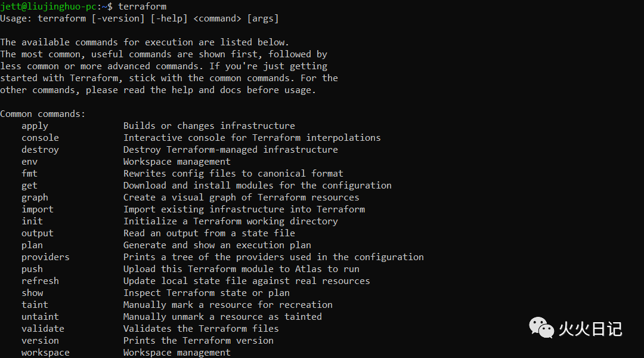Click the WeChat logo icon in the watermark
Image resolution: width=644 pixels, height=358 pixels.
click(541, 327)
